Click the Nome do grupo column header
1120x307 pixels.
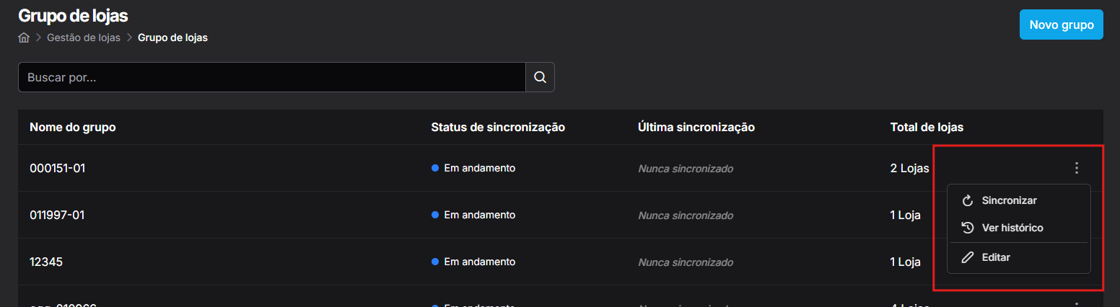(x=73, y=128)
